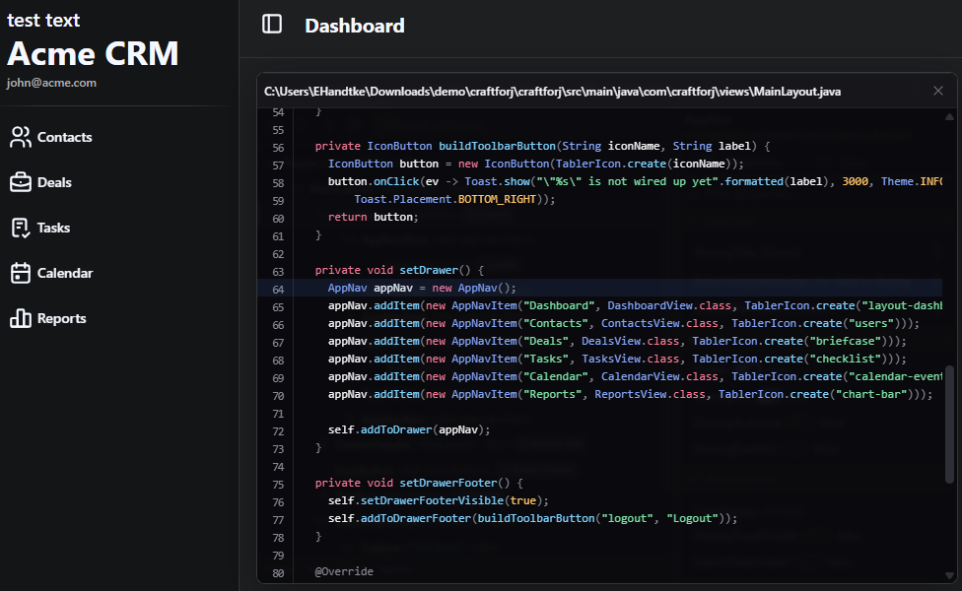This screenshot has width=962, height=591.
Task: Click the Deals briefcase icon
Action: click(21, 182)
